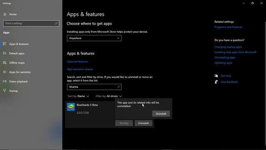This screenshot has height=150, width=266.
Task: Click the app search field containing bluesta
Action: (x=94, y=87)
